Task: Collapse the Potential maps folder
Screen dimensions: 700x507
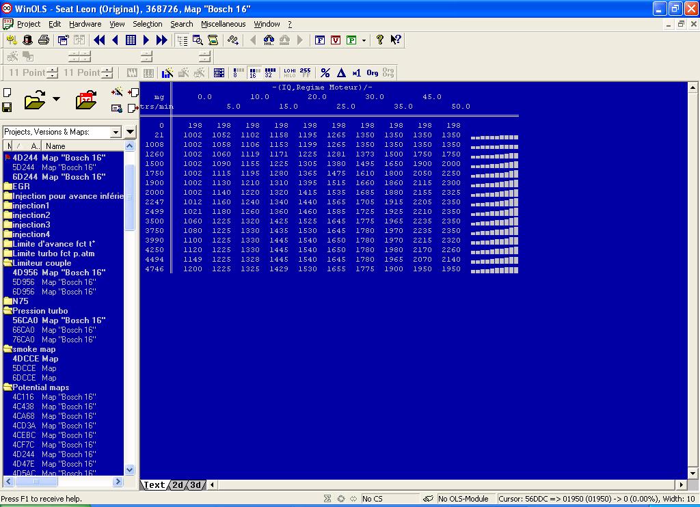Action: coord(8,387)
